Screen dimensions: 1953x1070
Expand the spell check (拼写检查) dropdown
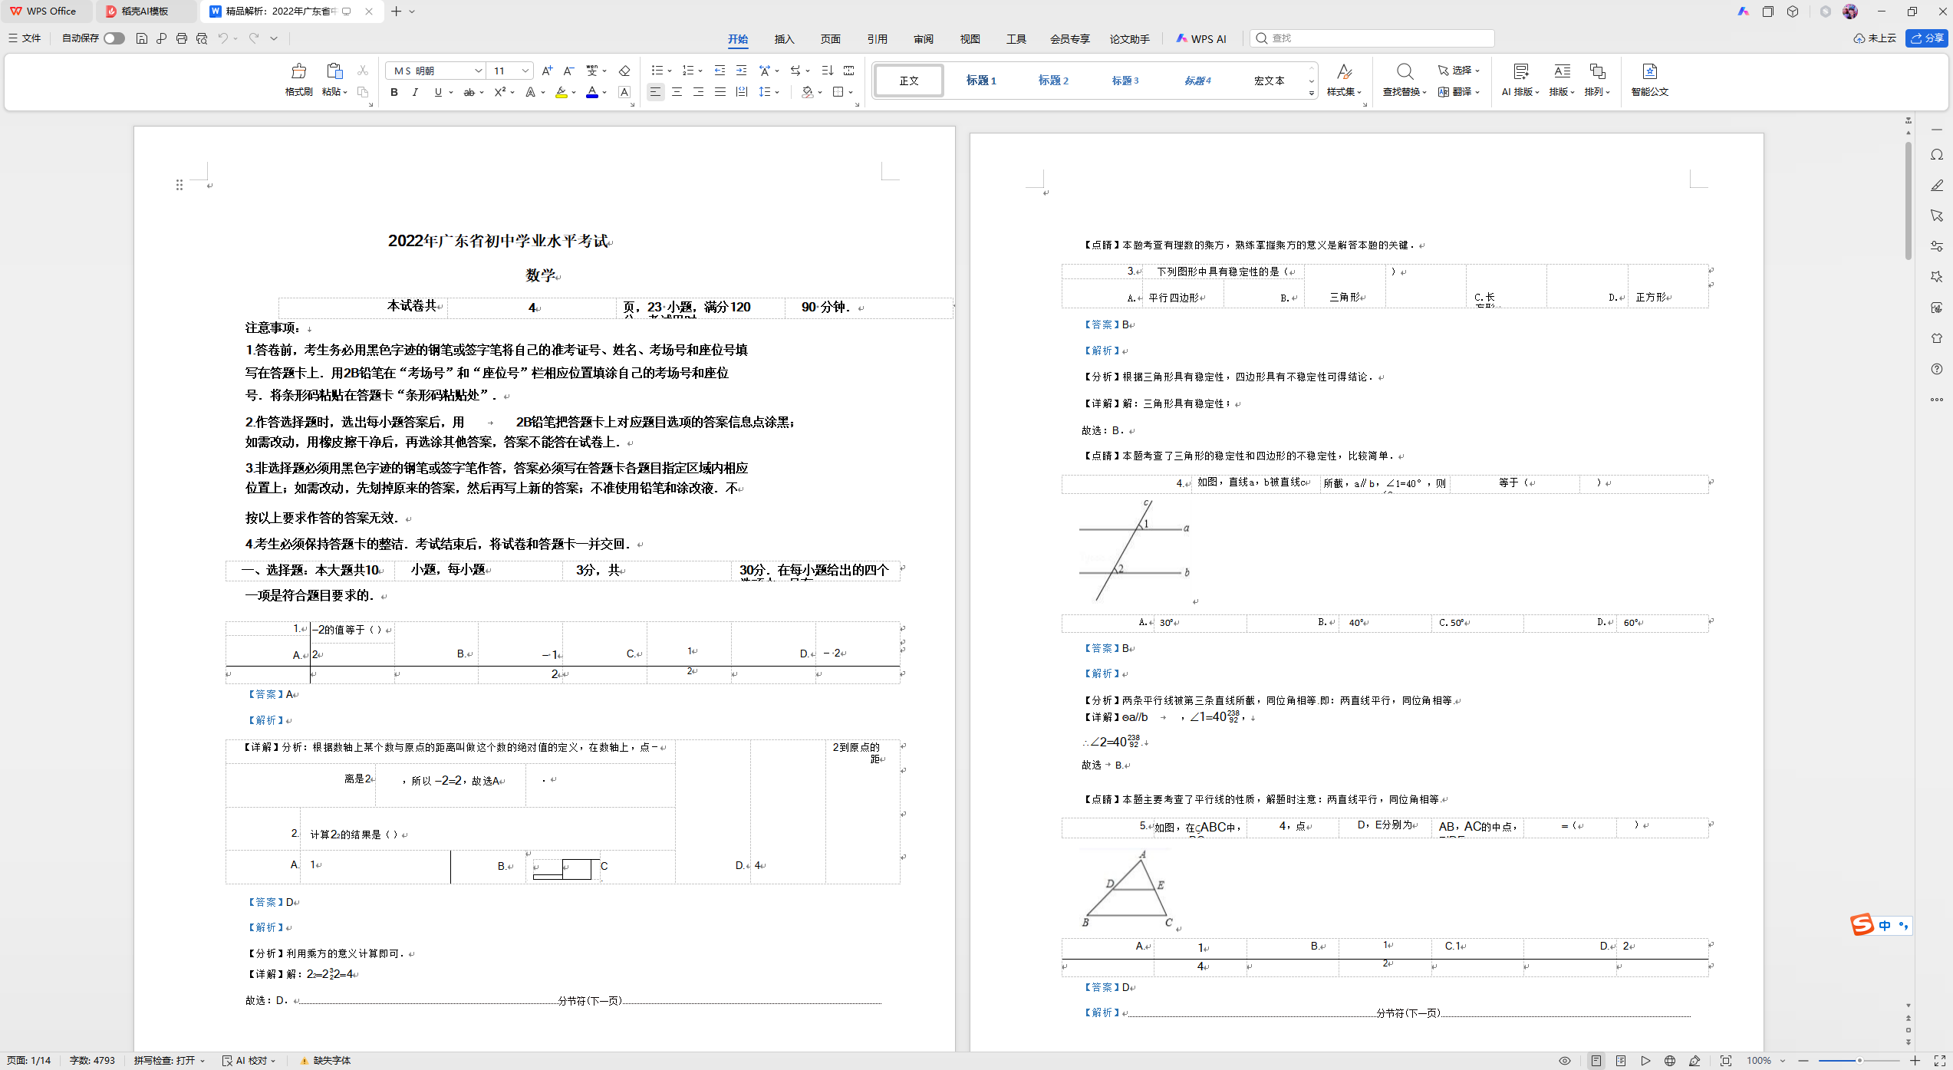click(x=203, y=1061)
